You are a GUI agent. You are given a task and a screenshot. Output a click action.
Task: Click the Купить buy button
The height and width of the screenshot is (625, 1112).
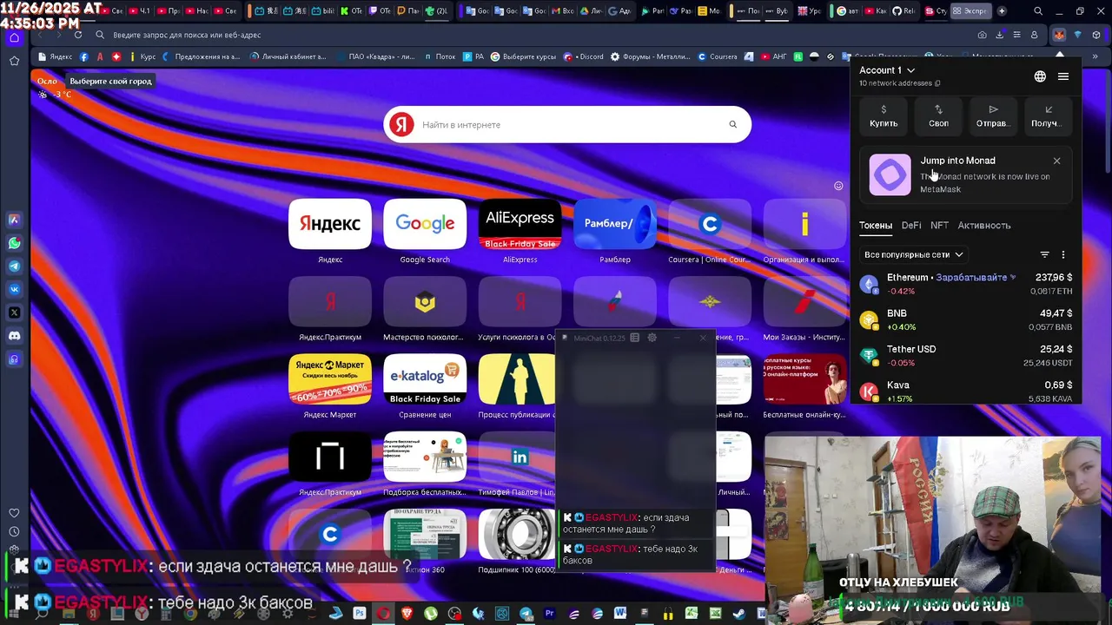[x=884, y=116]
